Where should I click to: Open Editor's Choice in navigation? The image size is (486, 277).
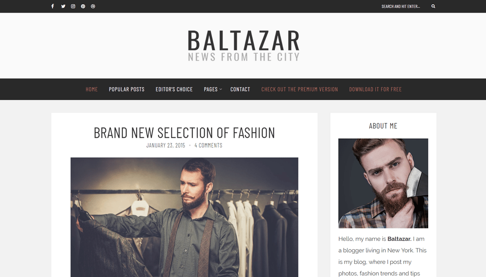click(x=174, y=89)
